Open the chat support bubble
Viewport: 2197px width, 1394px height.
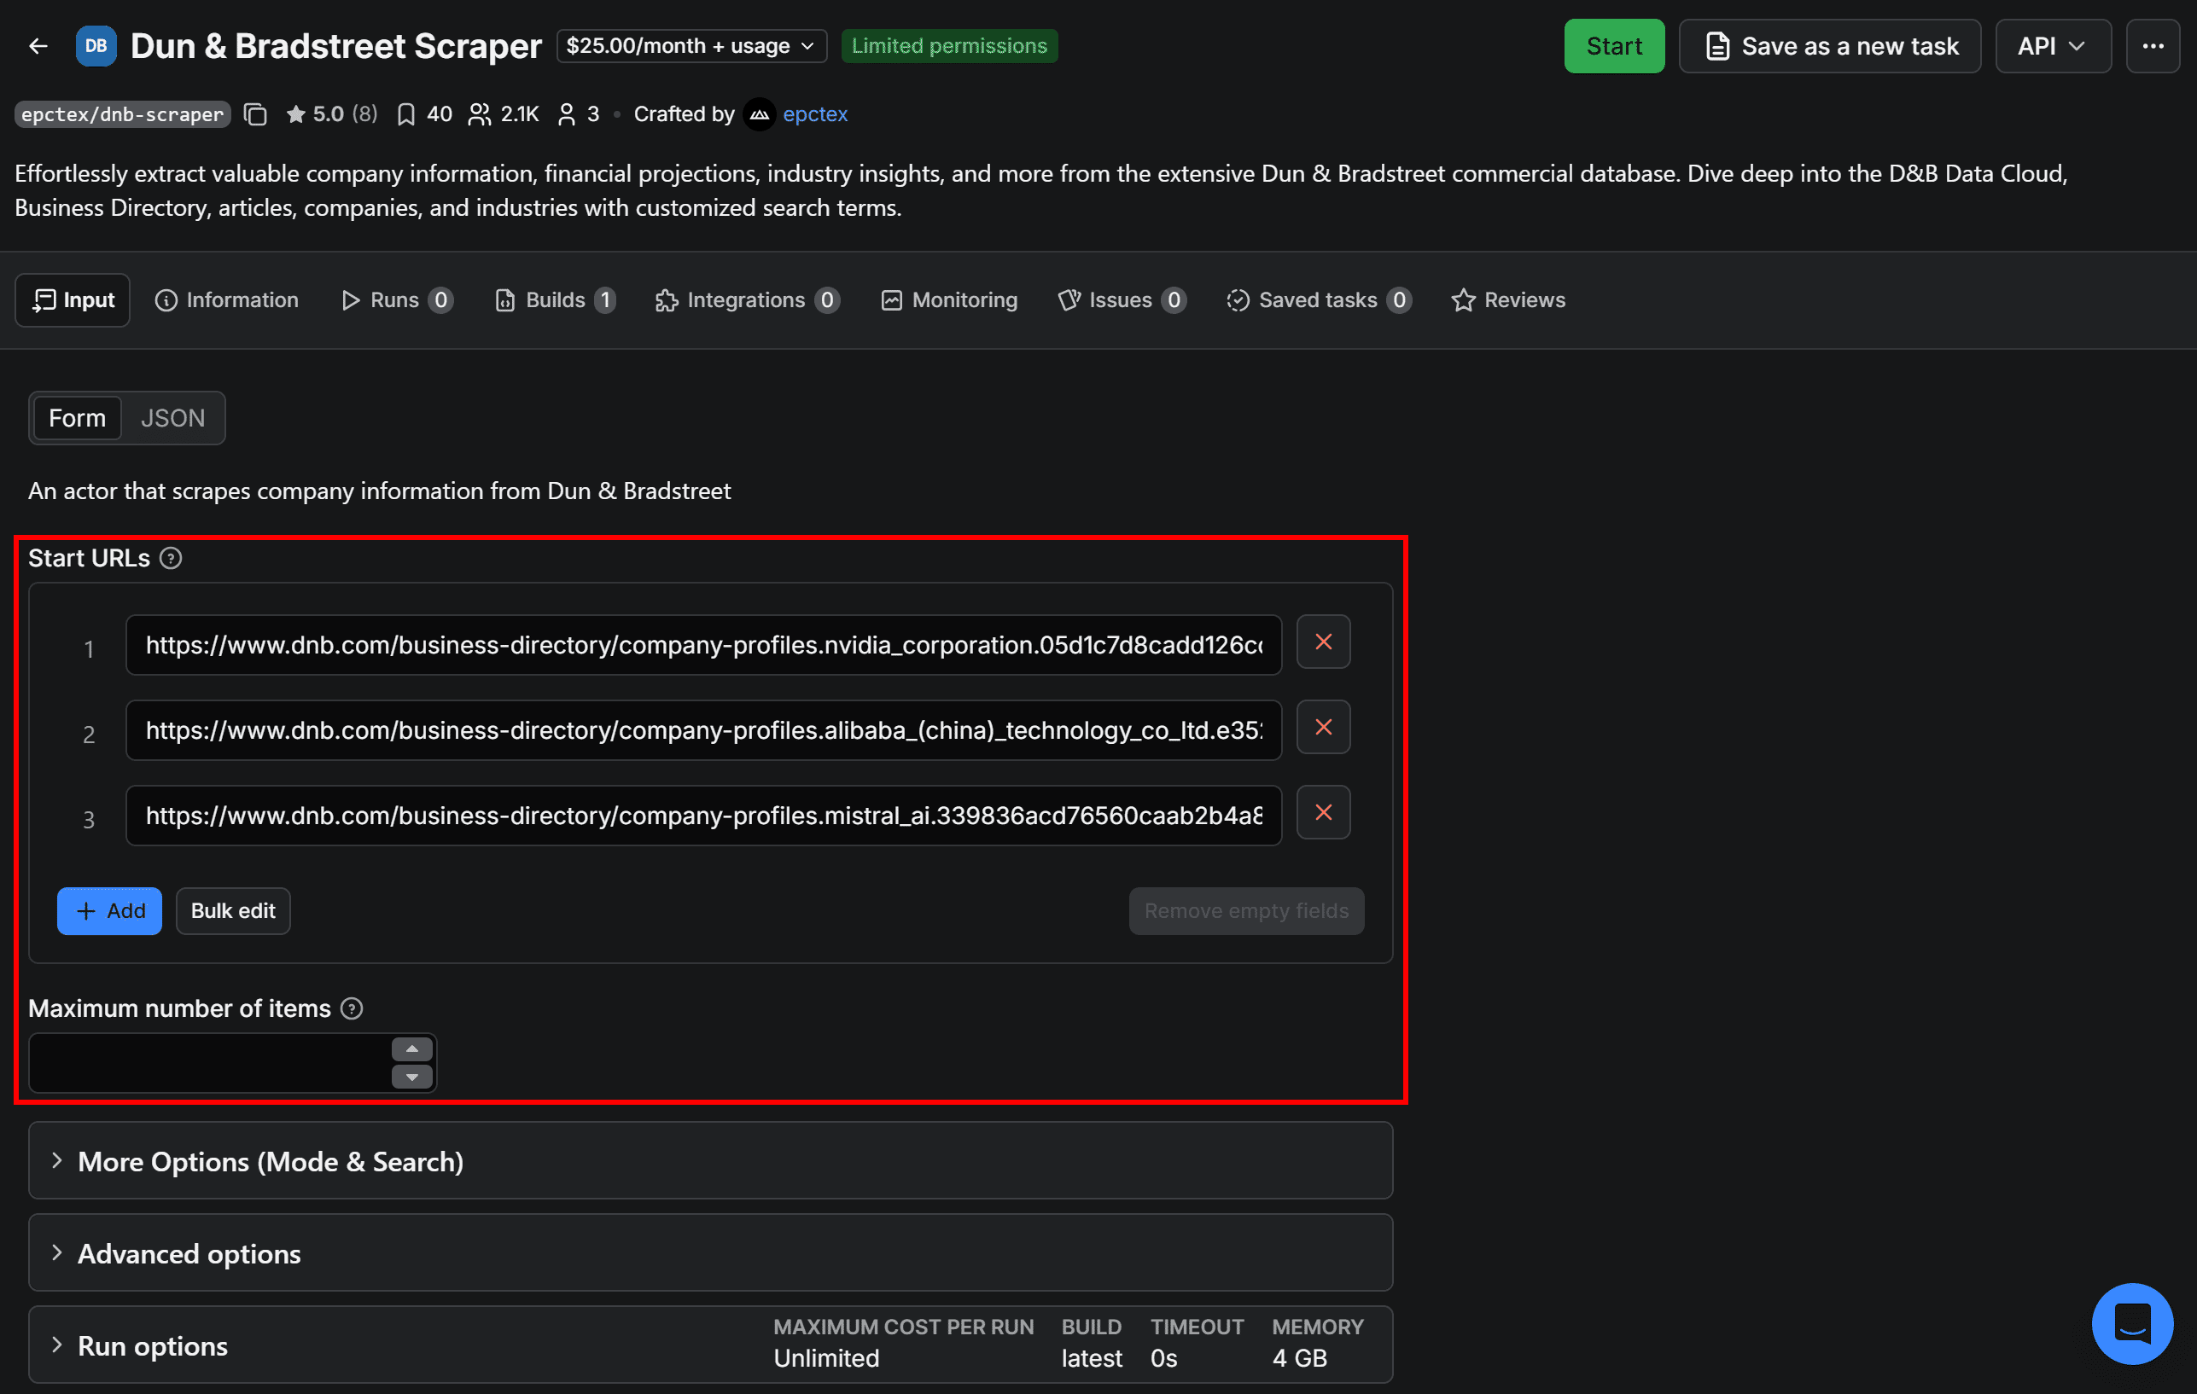pyautogui.click(x=2132, y=1323)
